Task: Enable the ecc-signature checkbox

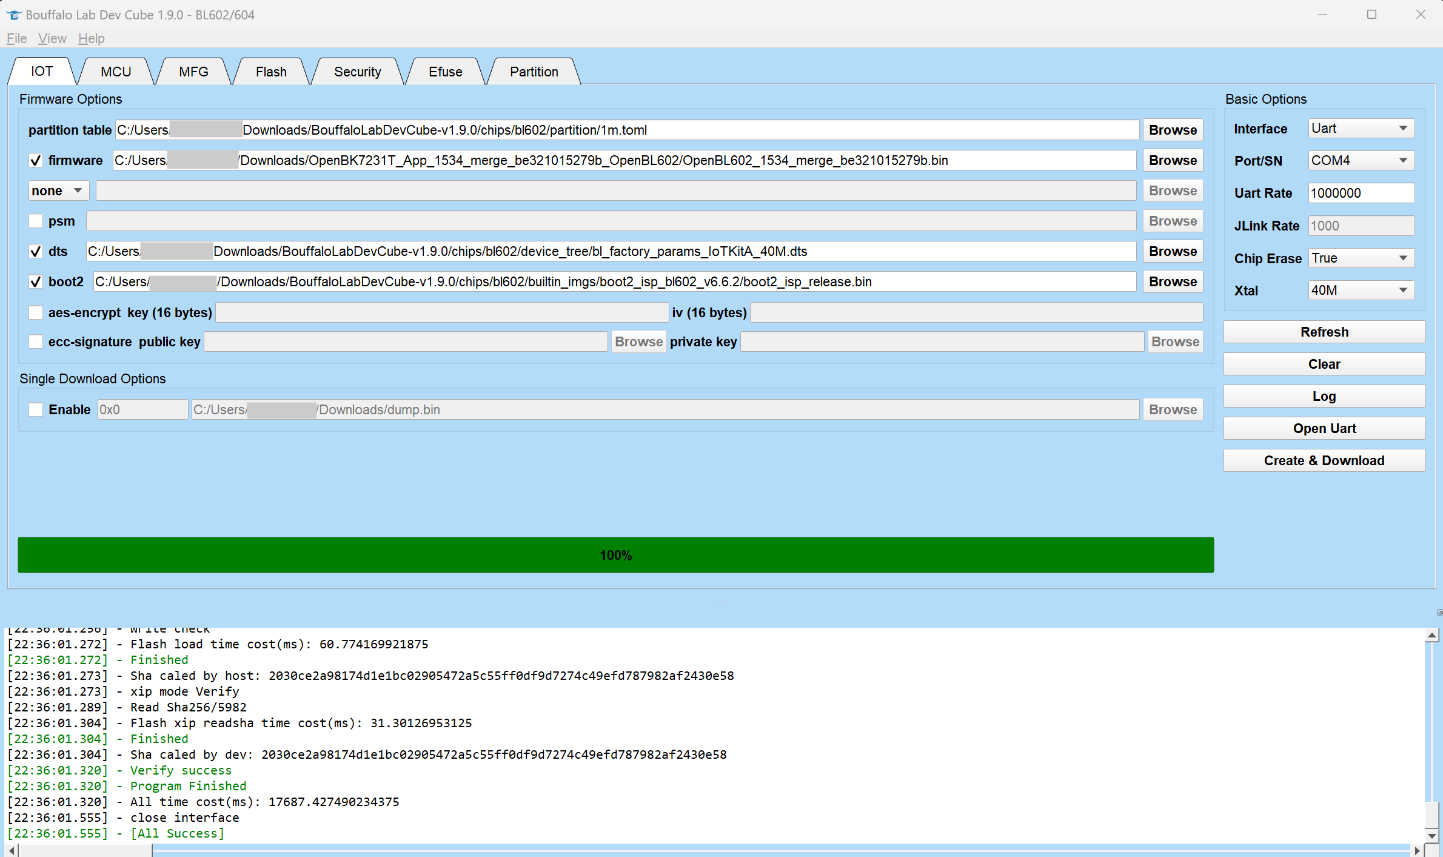Action: tap(36, 341)
